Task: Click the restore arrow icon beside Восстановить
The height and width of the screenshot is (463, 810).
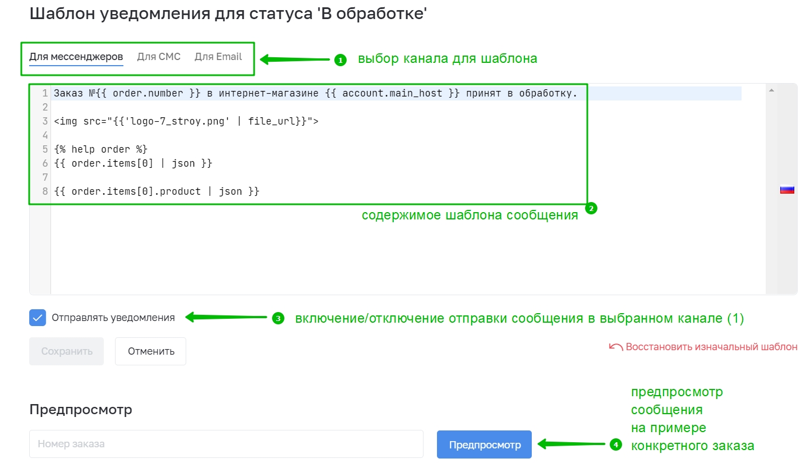Action: click(616, 347)
